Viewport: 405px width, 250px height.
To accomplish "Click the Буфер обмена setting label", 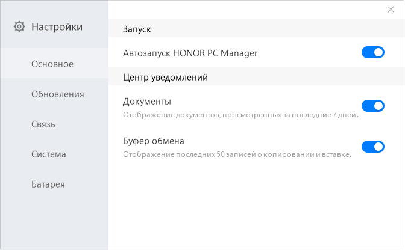I will (153, 141).
